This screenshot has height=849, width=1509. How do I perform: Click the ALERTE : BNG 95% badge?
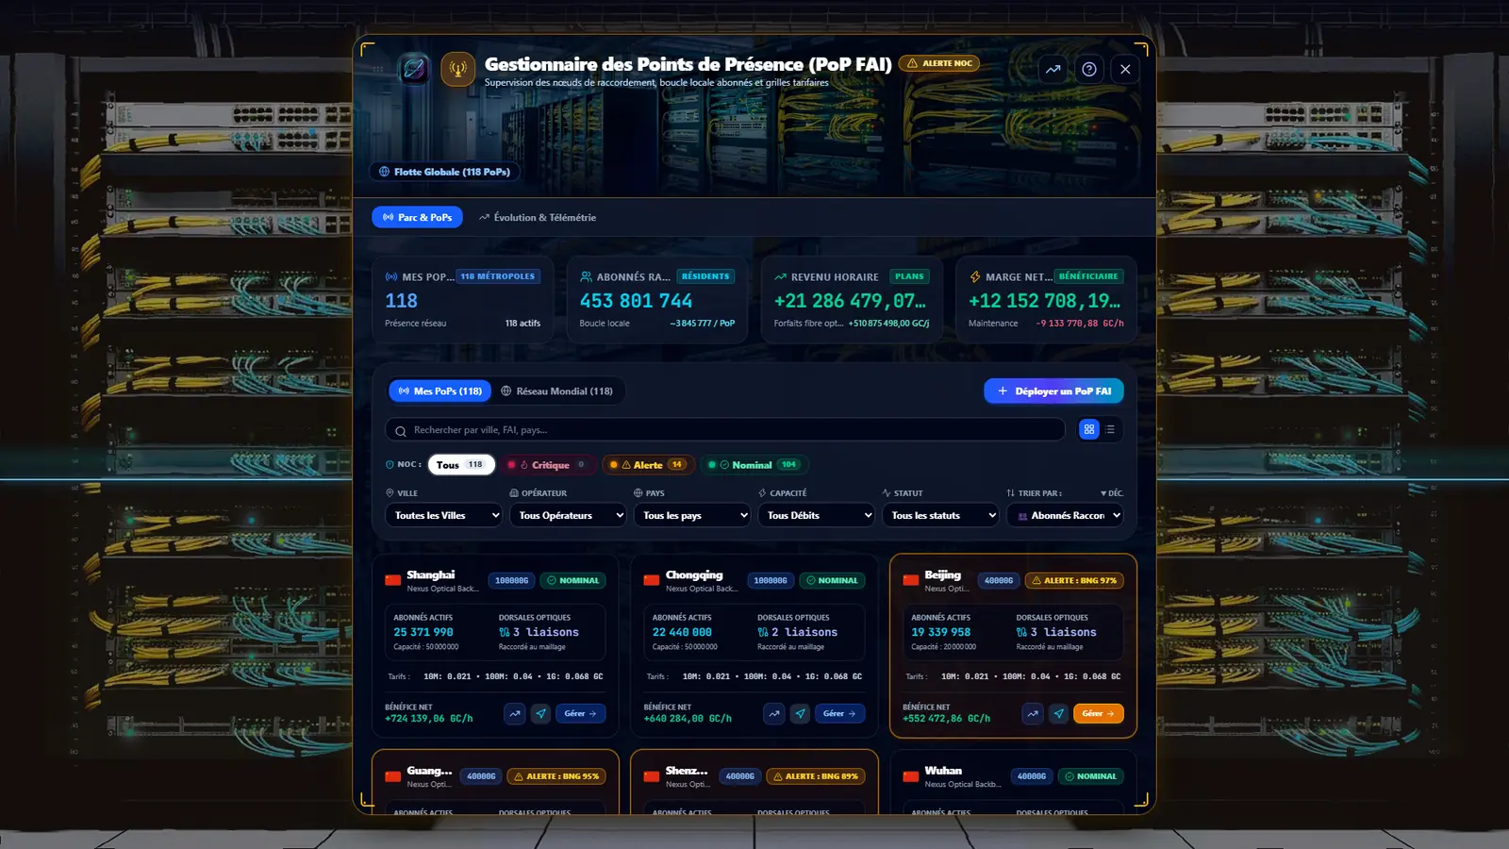(x=556, y=776)
